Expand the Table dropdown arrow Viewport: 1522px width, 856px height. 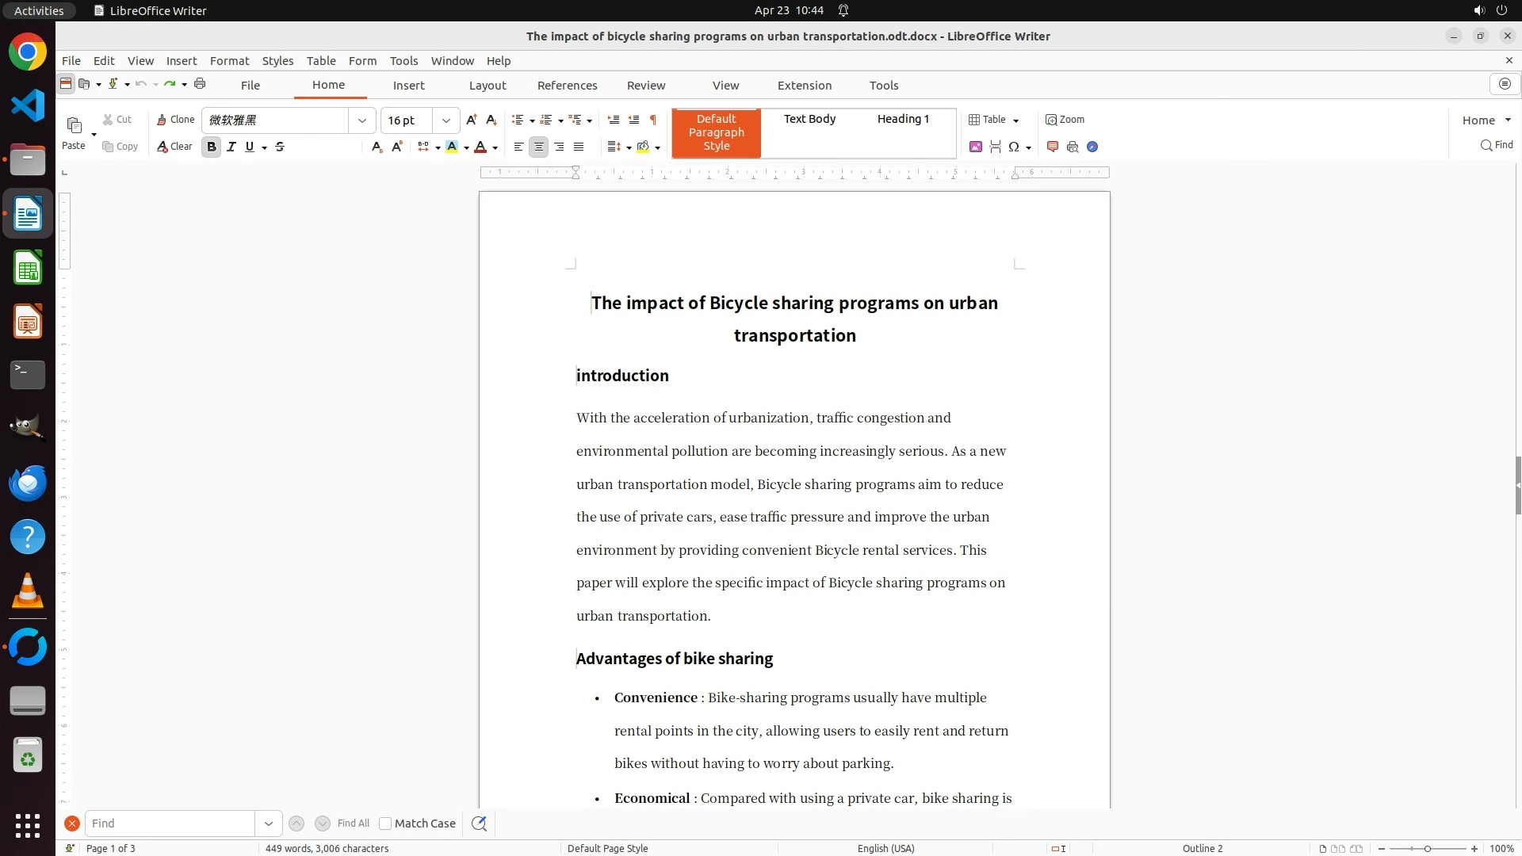(x=1015, y=120)
